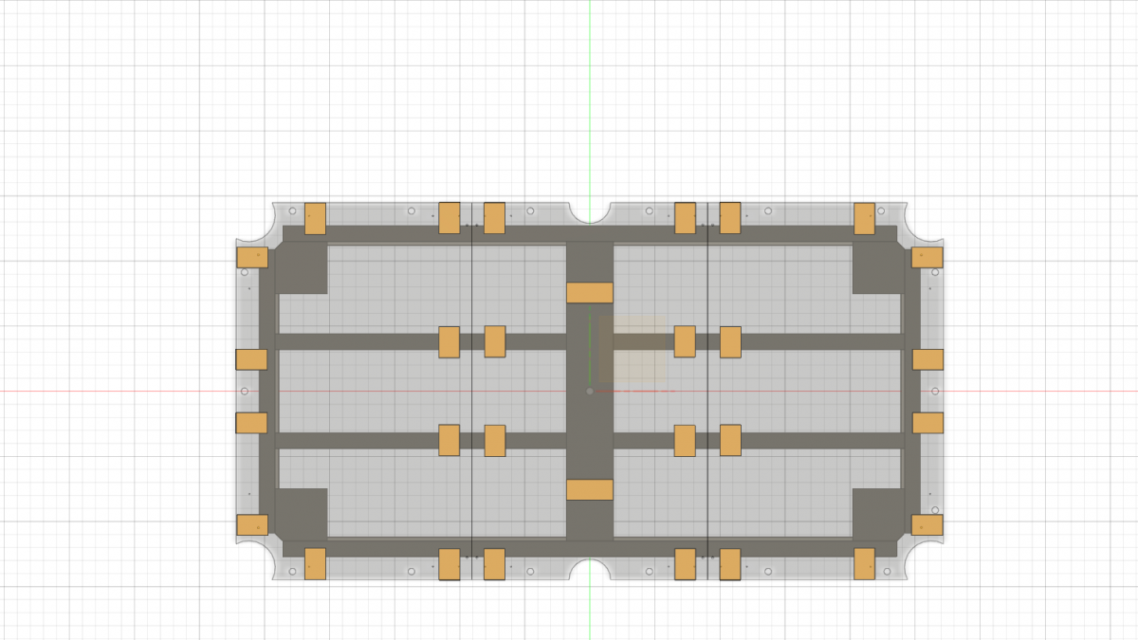Screen dimensions: 1138x640
Task: Select the rightmost orange block on the top edge
Action: pos(864,218)
